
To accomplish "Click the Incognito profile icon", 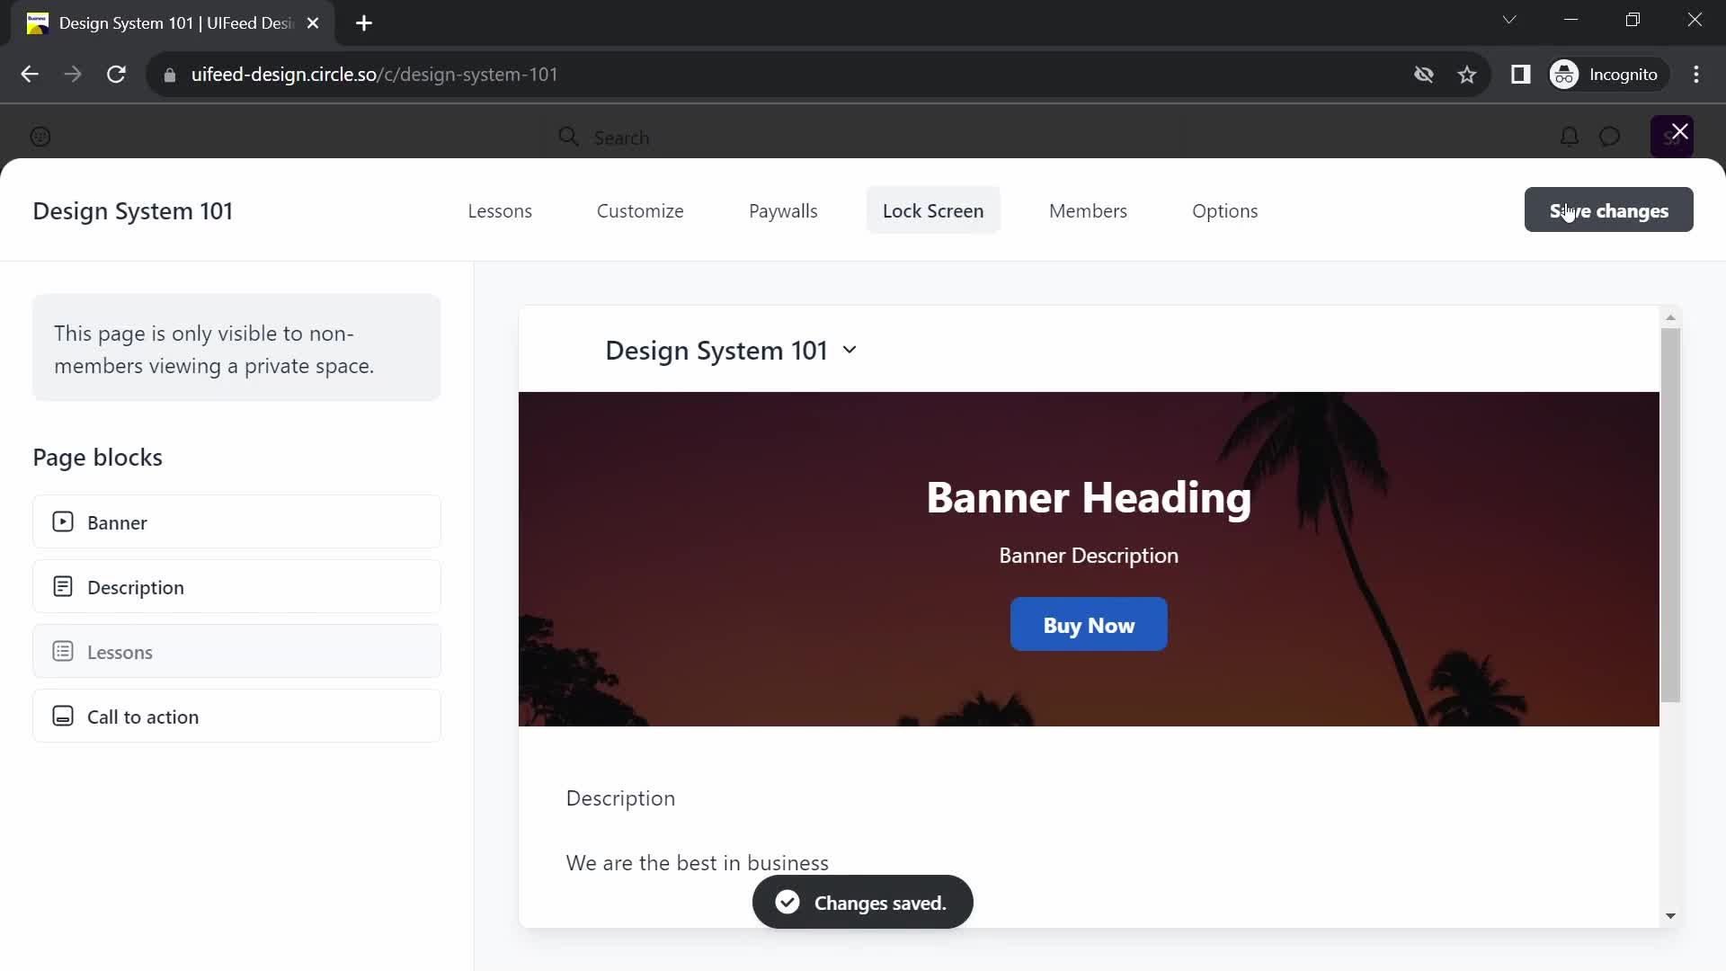I will 1565,74.
